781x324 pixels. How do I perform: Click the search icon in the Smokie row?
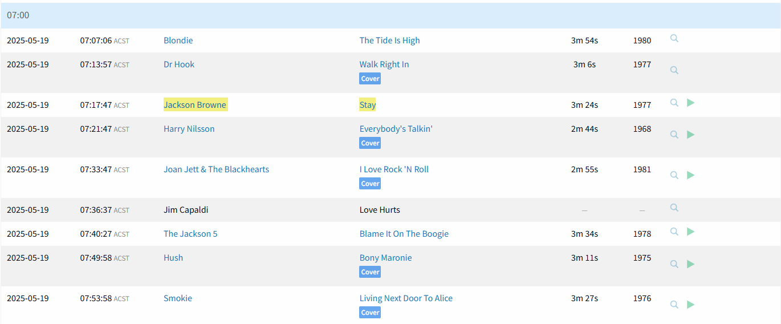[674, 305]
